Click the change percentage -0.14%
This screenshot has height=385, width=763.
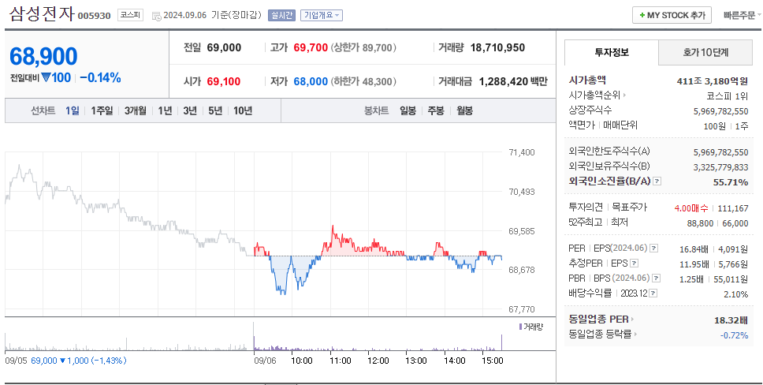point(100,78)
